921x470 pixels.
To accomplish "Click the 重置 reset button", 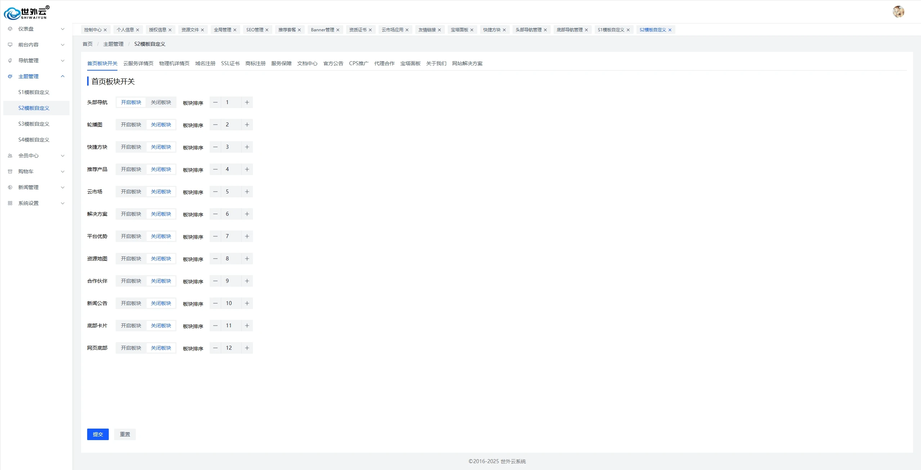I will click(x=125, y=434).
